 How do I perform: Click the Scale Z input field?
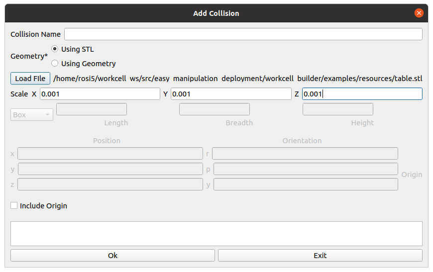click(x=362, y=94)
